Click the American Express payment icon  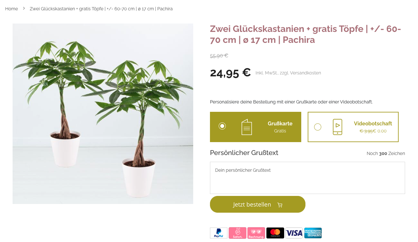313,233
